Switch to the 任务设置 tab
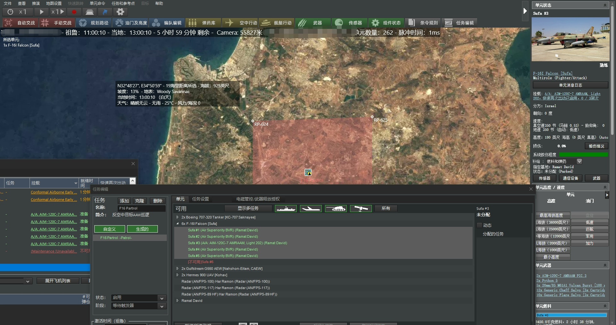 (201, 199)
